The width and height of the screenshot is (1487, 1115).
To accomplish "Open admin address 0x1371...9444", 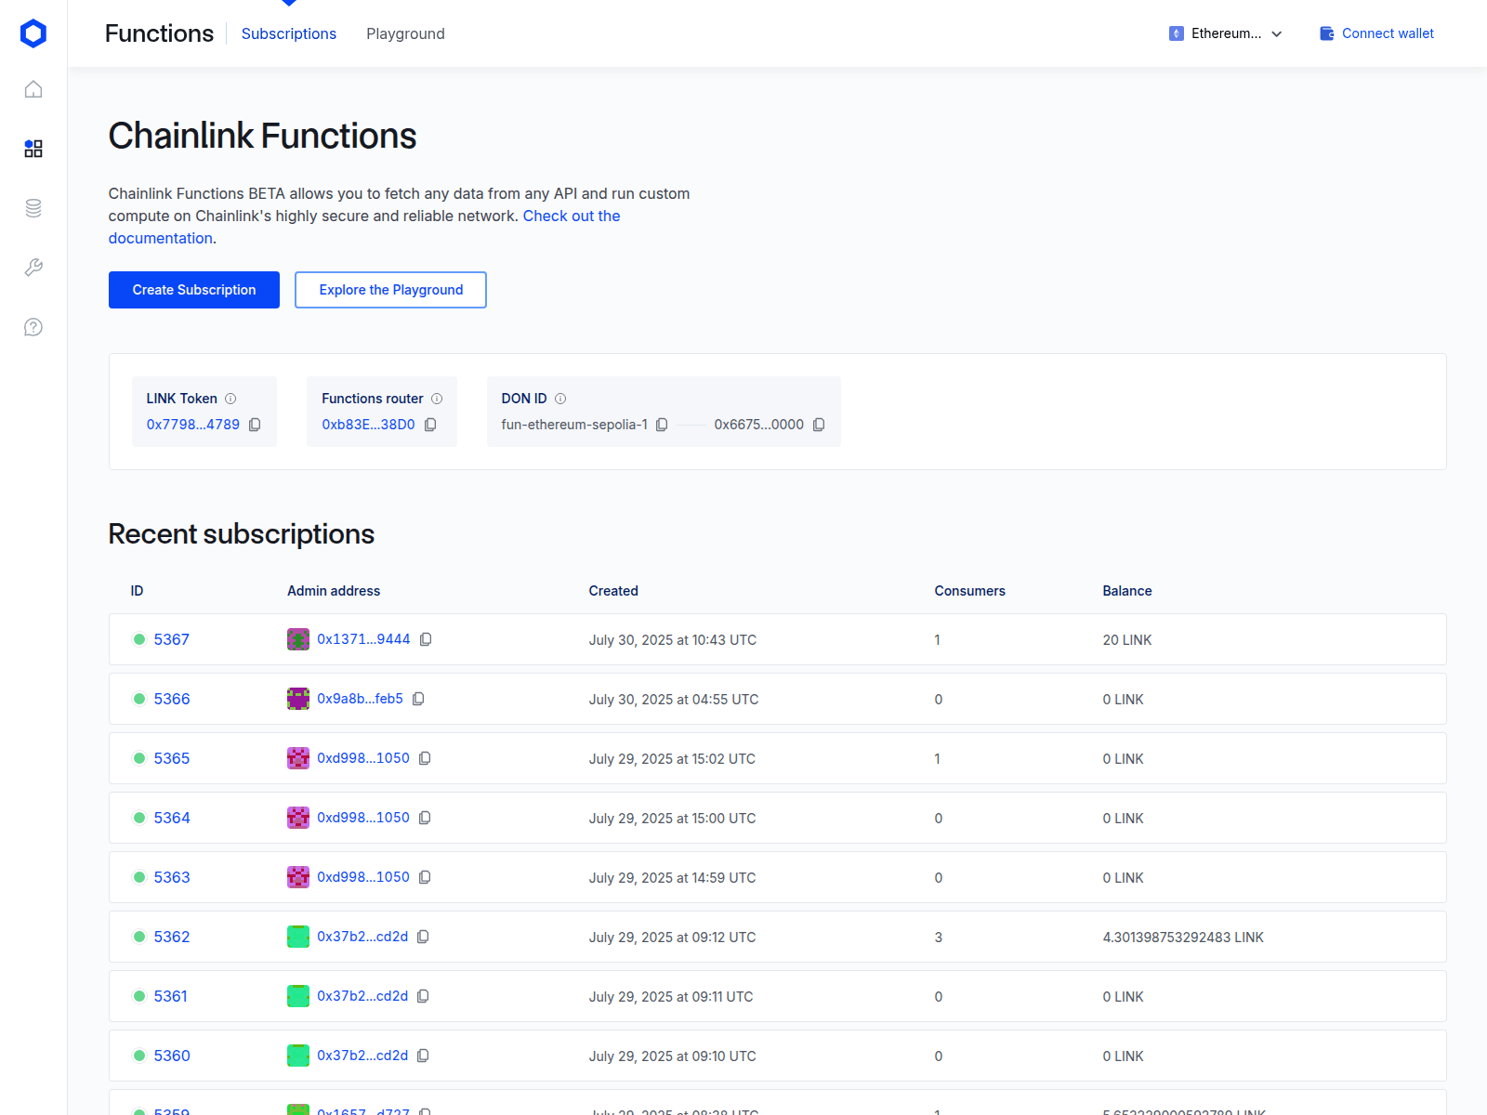I will click(x=363, y=639).
